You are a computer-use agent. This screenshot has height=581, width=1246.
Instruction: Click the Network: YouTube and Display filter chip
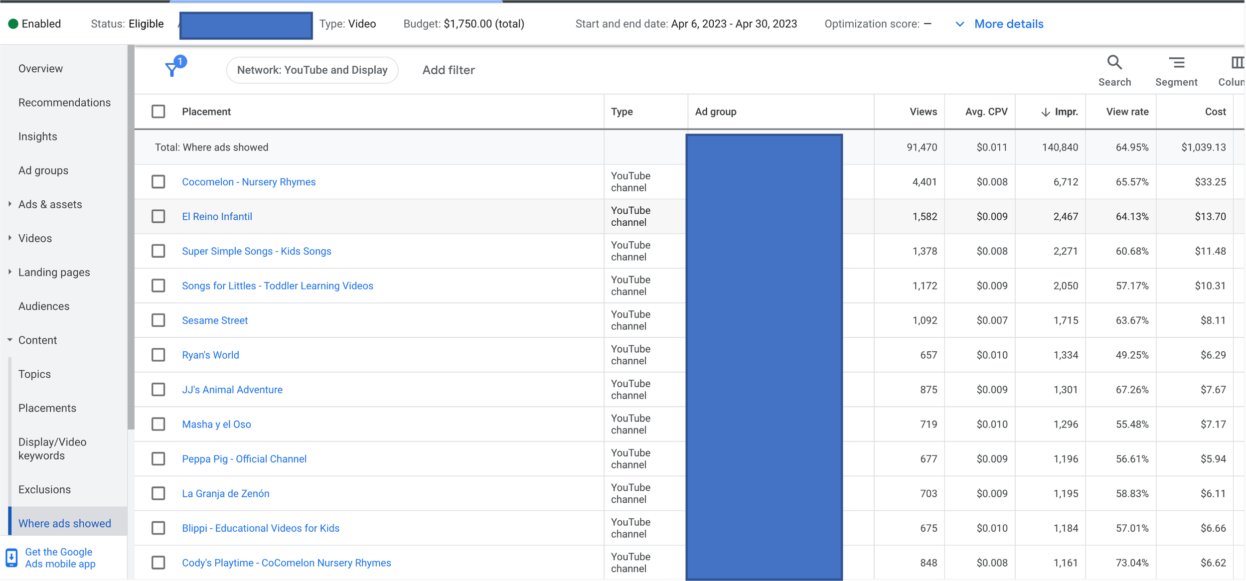(312, 70)
